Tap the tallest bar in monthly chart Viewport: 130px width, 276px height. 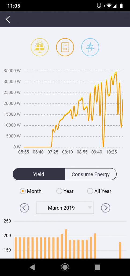66,244
